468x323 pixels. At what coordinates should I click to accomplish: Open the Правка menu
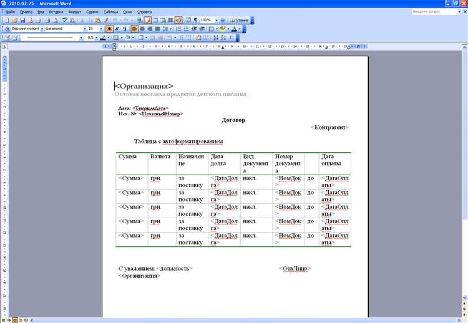click(26, 12)
